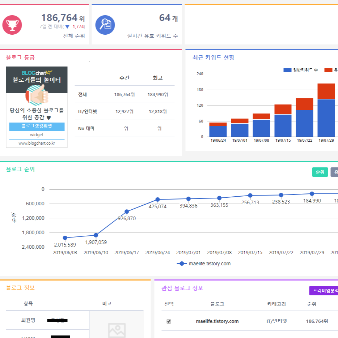The width and height of the screenshot is (338, 338).
Task: Click the 363,155 data point
Action: tap(219, 198)
